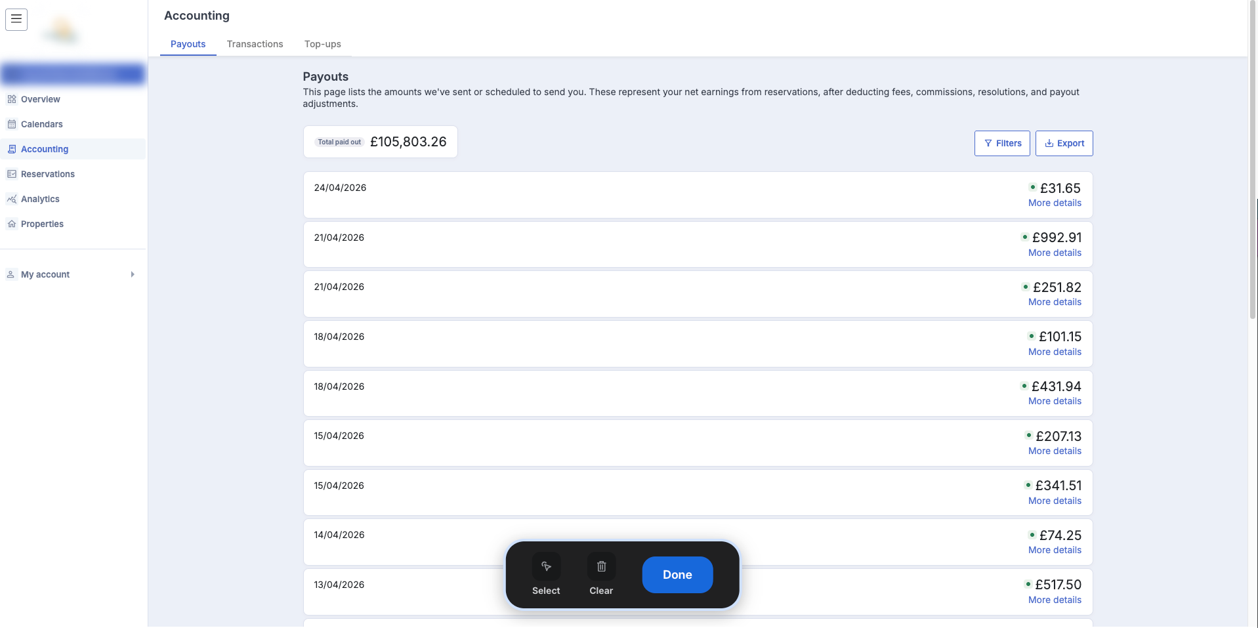This screenshot has height=628, width=1258.
Task: Open the Filters panel
Action: (1001, 143)
